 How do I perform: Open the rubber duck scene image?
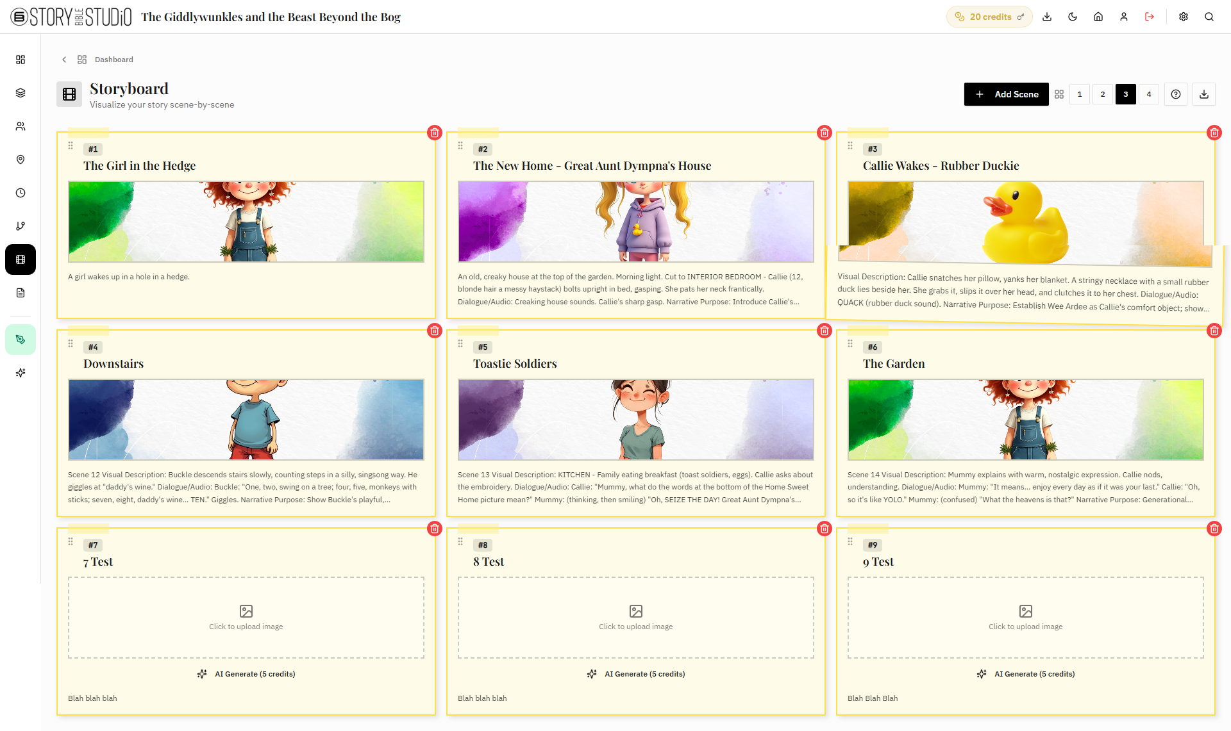1026,222
